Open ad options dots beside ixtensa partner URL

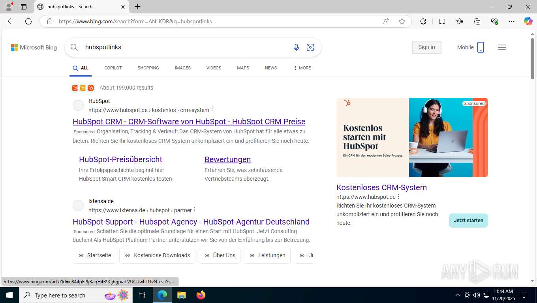[195, 209]
